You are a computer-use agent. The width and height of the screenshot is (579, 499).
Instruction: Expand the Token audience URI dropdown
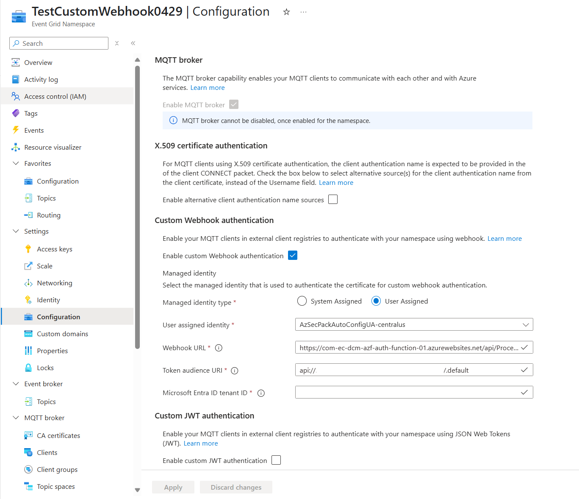coord(524,370)
